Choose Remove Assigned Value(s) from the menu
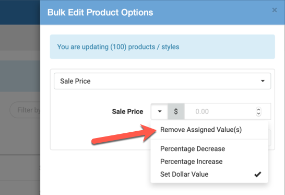Viewport: 285px width, 195px height. [201, 130]
